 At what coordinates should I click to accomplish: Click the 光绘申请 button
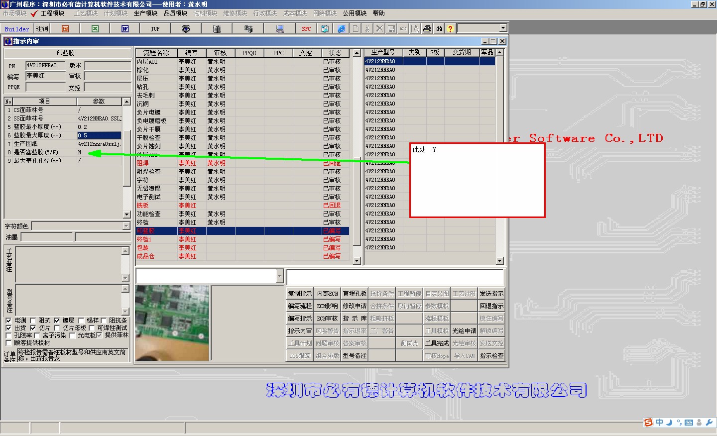tap(464, 331)
